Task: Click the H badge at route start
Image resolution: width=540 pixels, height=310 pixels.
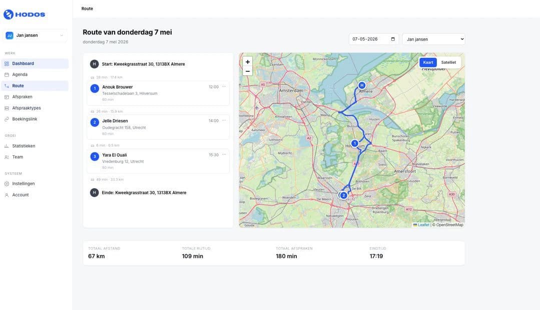Action: point(95,64)
